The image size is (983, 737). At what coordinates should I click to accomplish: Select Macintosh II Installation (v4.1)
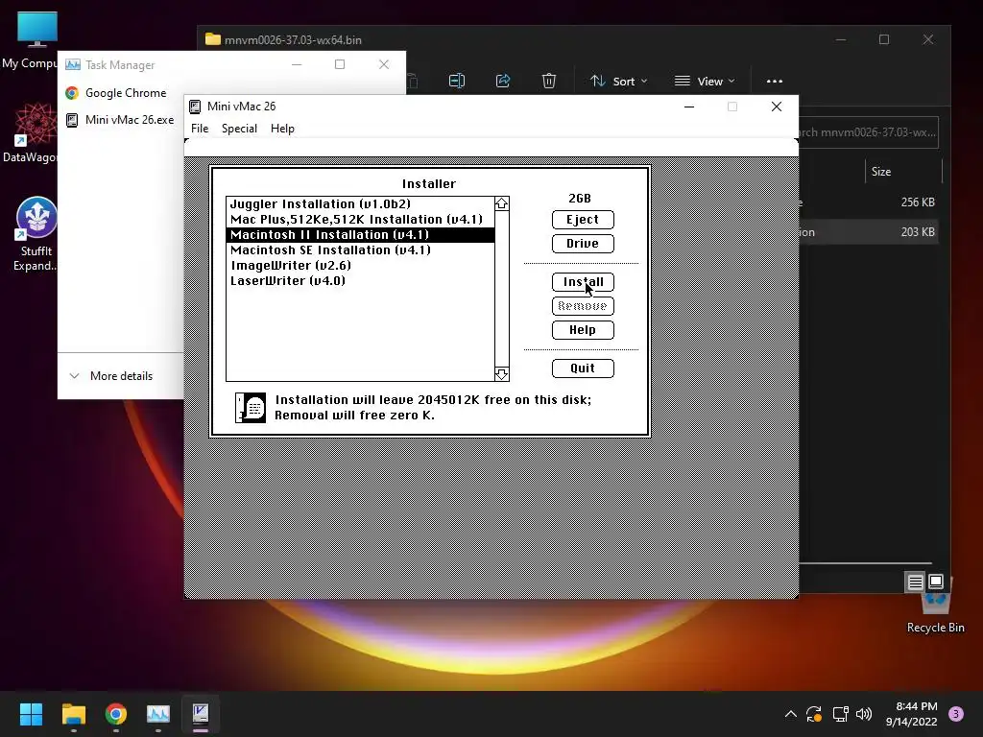pos(360,234)
